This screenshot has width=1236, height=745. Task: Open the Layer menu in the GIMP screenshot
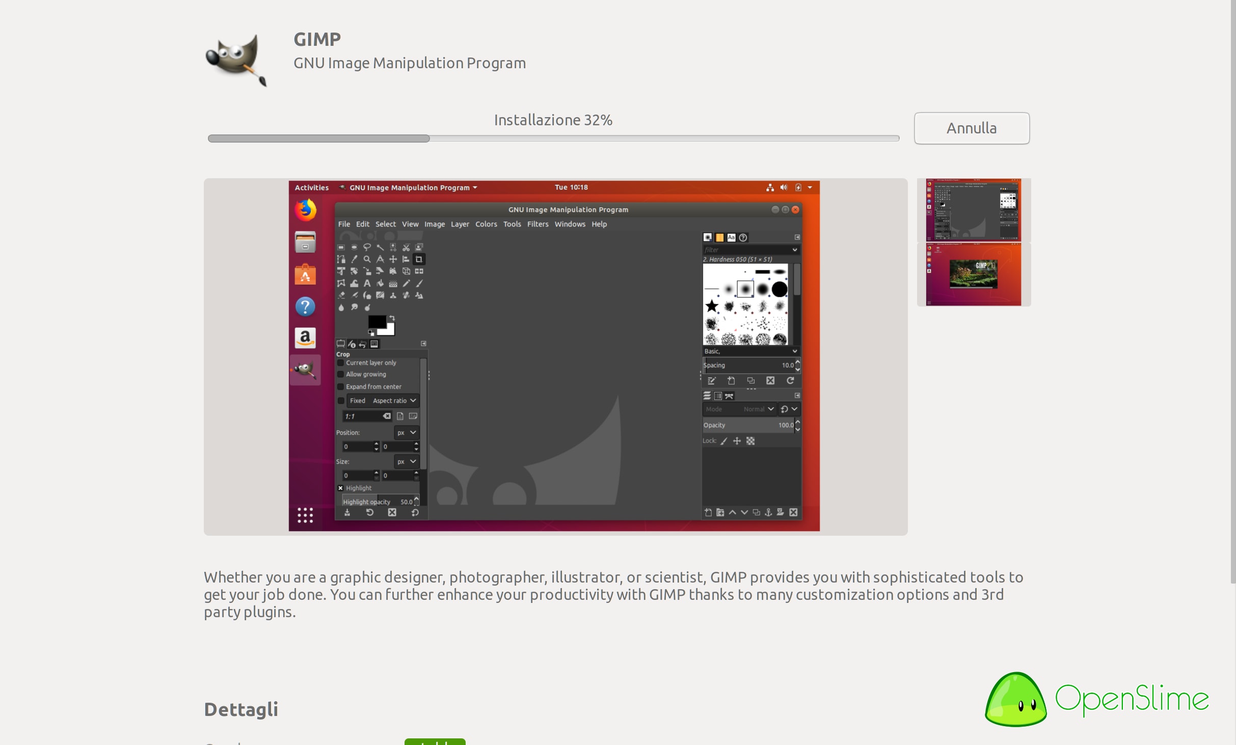click(x=460, y=224)
